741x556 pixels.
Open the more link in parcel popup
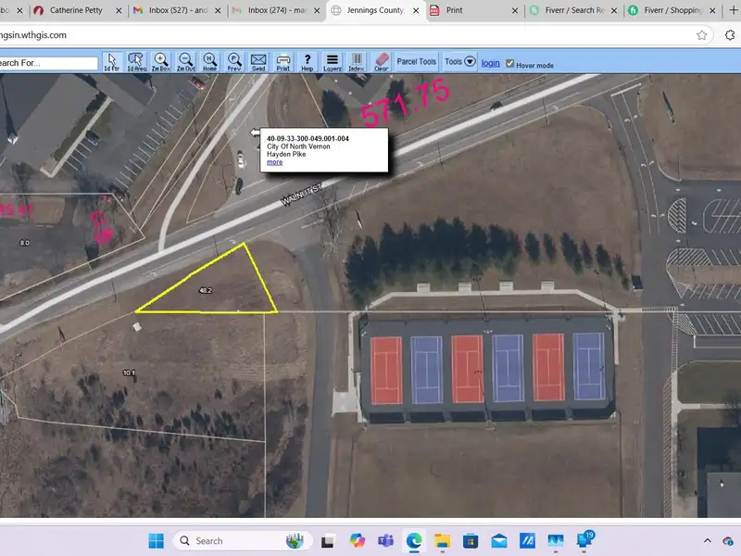point(274,162)
